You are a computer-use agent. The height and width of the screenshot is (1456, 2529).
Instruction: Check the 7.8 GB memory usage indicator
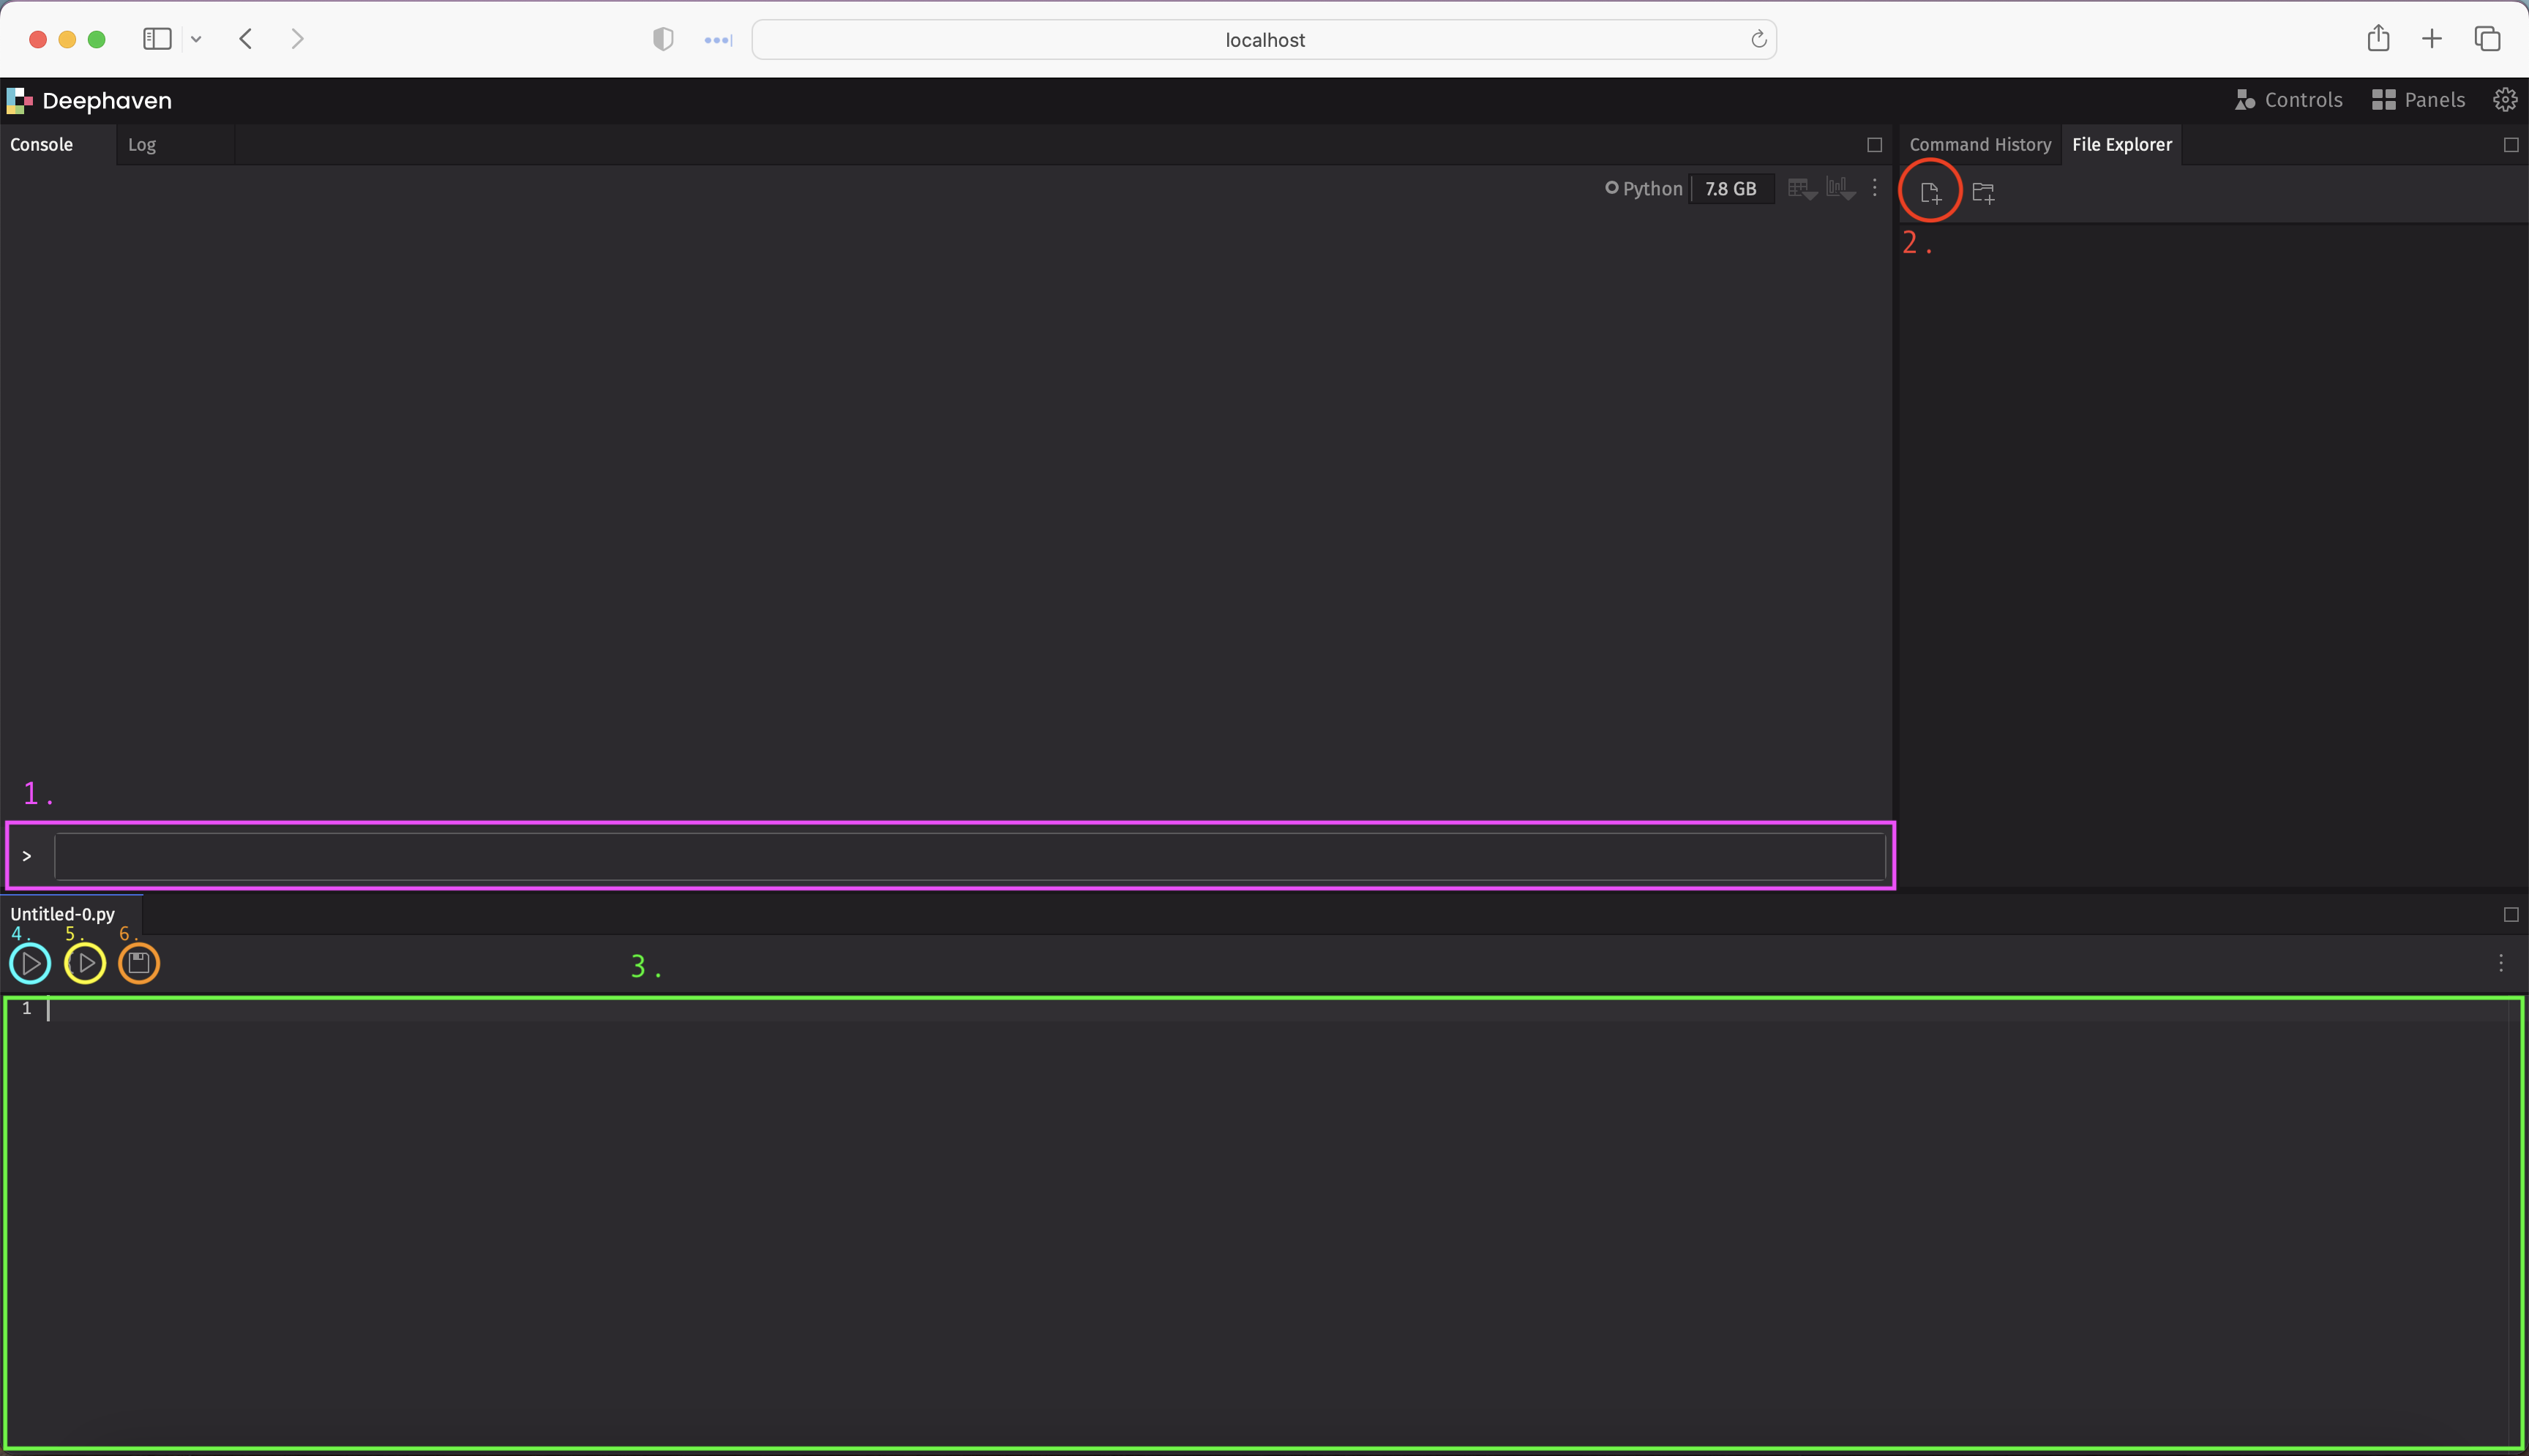1731,188
